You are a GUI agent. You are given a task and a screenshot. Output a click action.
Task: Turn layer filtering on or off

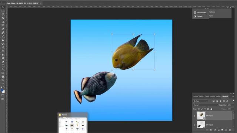click(233, 100)
